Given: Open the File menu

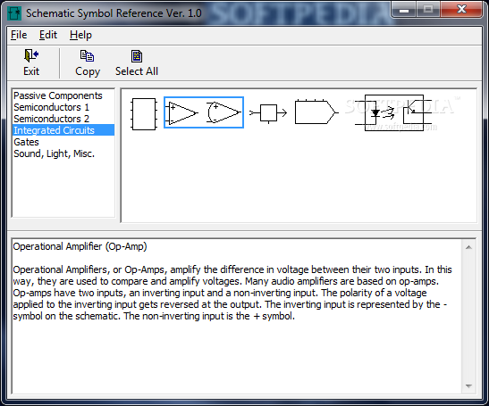Looking at the screenshot, I should (x=19, y=35).
